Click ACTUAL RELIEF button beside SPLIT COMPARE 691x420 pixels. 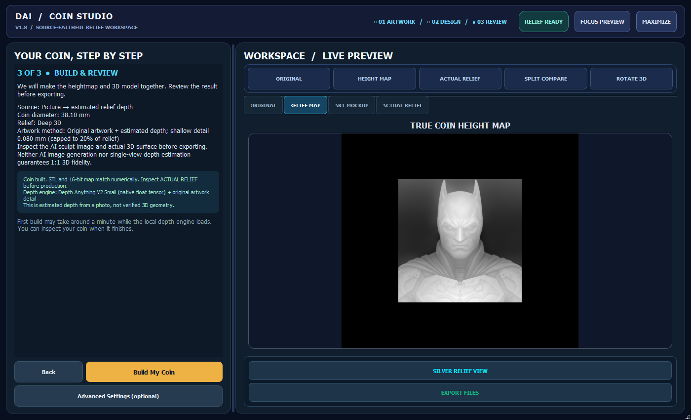[460, 79]
